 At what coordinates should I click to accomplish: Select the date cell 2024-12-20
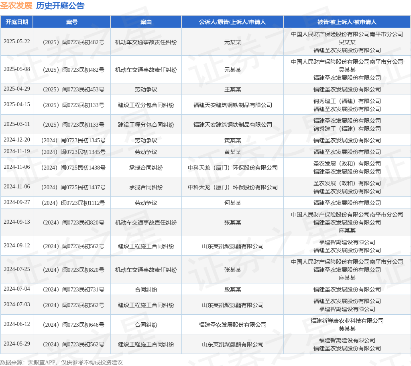(17, 140)
